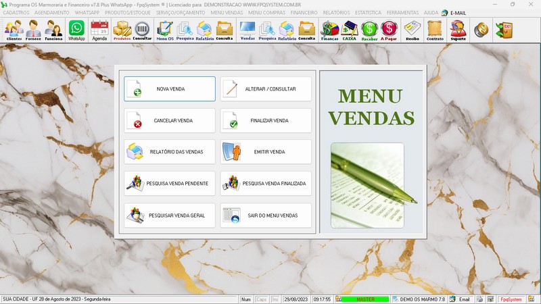The width and height of the screenshot is (541, 304).
Task: Click the PESQUISA VENDA PENDENTE button
Action: click(170, 183)
